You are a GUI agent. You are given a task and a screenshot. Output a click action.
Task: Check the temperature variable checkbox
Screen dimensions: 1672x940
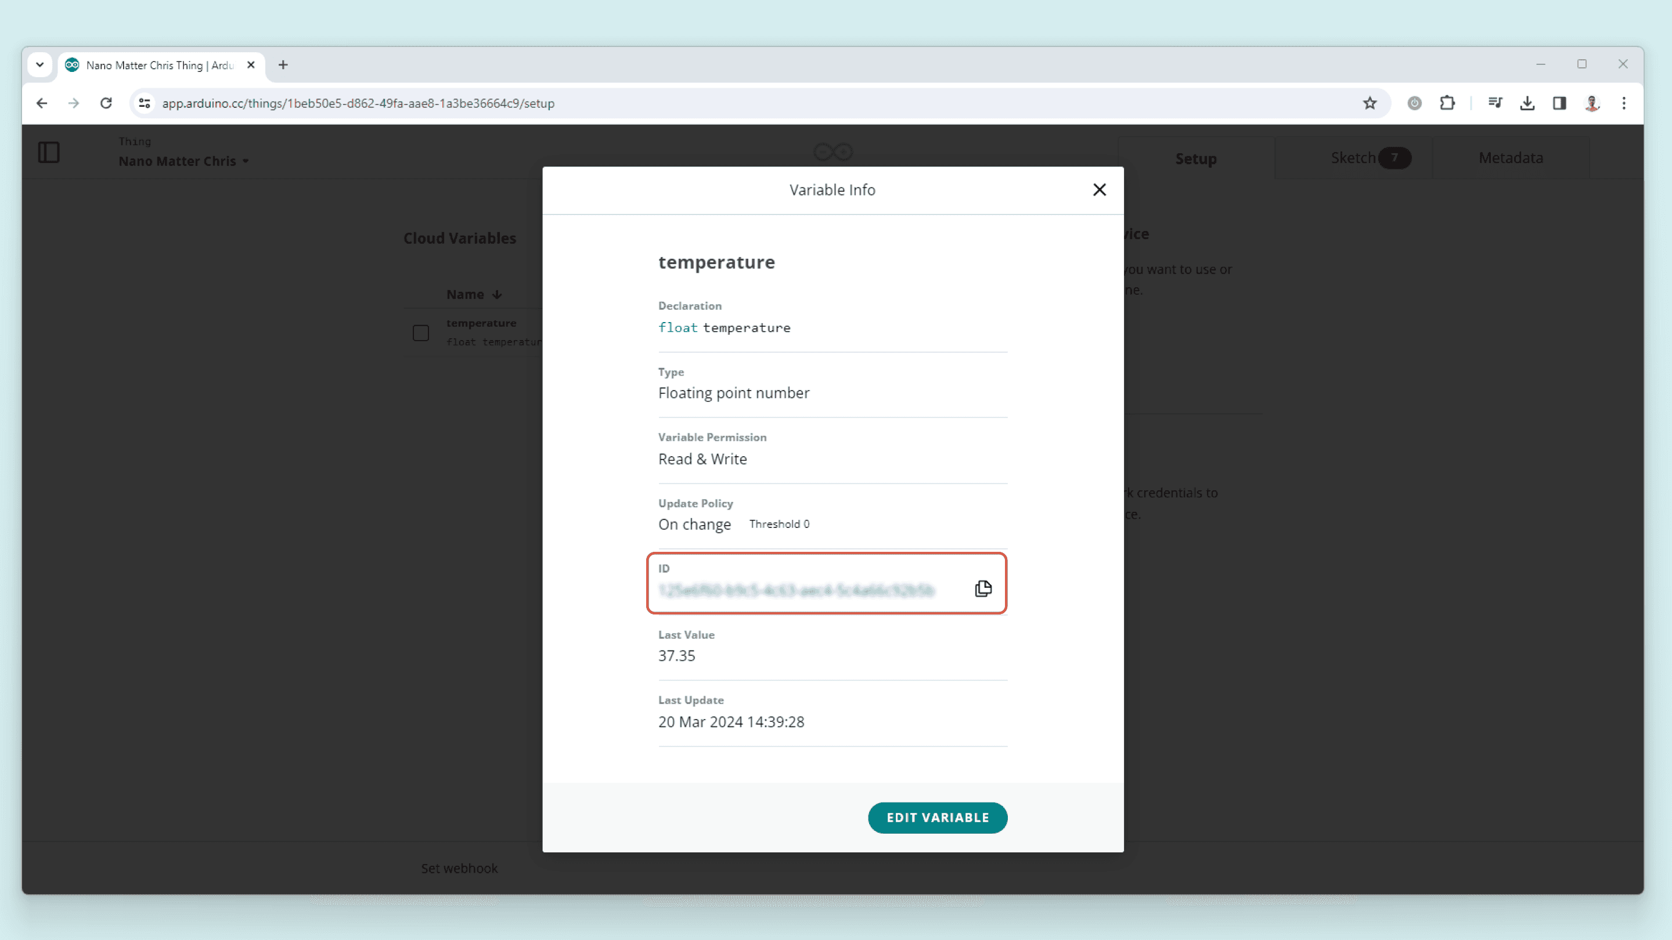point(420,333)
